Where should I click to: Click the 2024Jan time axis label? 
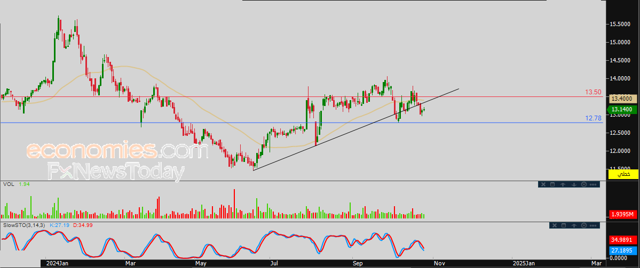pyautogui.click(x=57, y=264)
